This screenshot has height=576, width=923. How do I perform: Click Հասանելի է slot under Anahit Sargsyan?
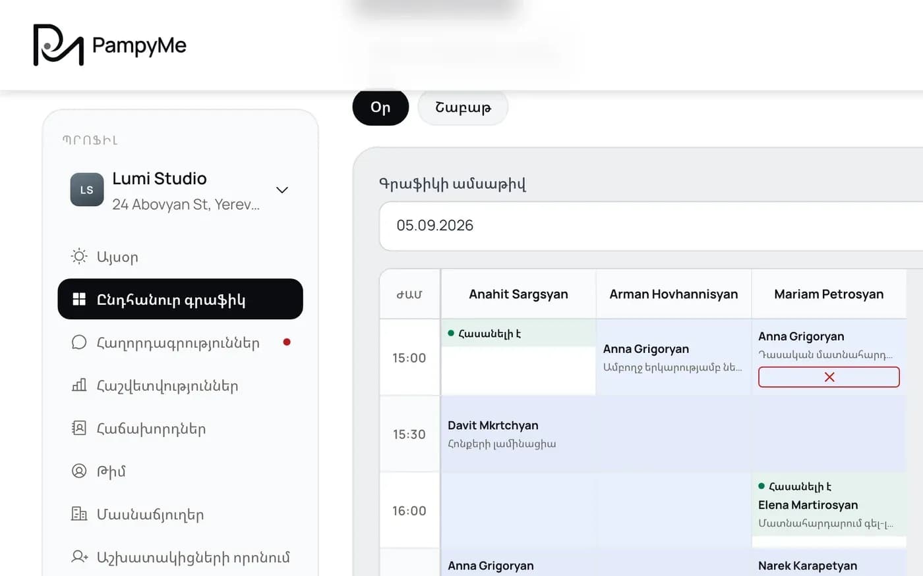click(x=518, y=333)
